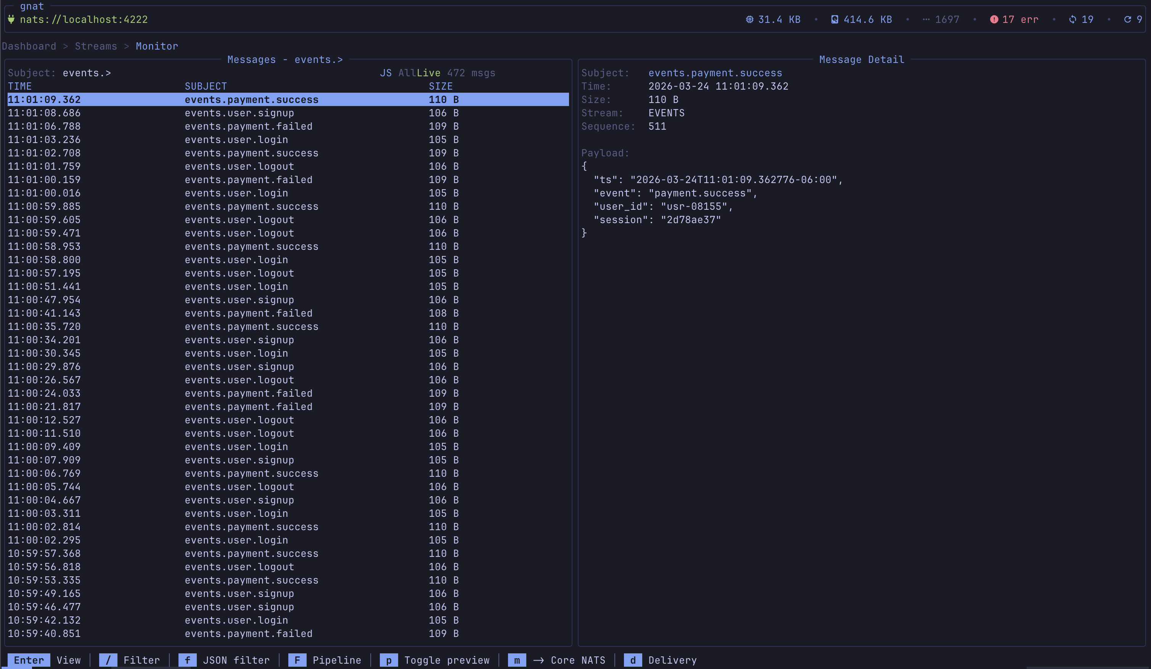Viewport: 1151px width, 669px height.
Task: Click the three-dots icon beside 1697
Action: pyautogui.click(x=926, y=19)
